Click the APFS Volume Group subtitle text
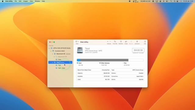This screenshot has width=195, height=110. [94, 51]
